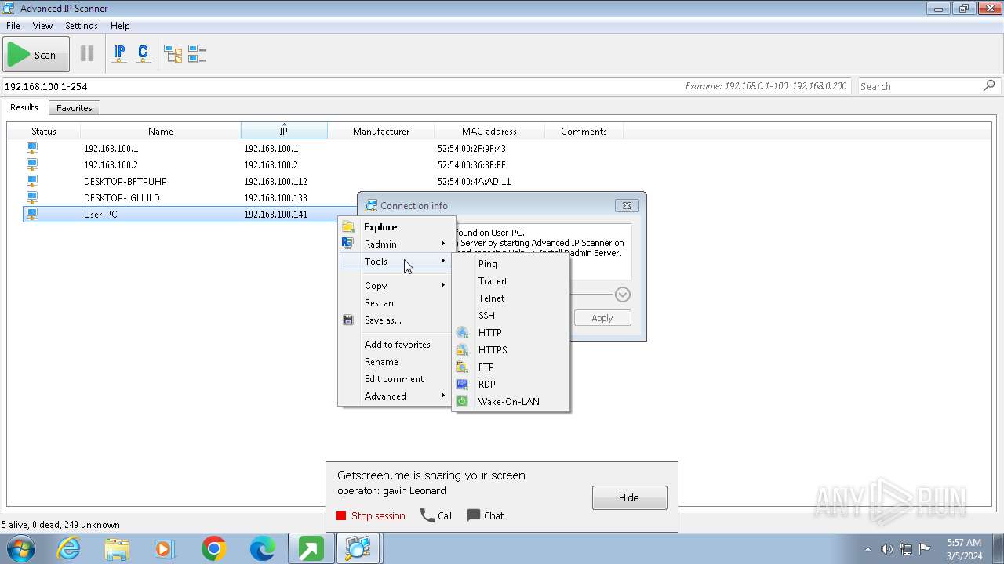Image resolution: width=1004 pixels, height=564 pixels.
Task: Select the 52:54:00:2F:9F:43 MAC address
Action: click(471, 148)
